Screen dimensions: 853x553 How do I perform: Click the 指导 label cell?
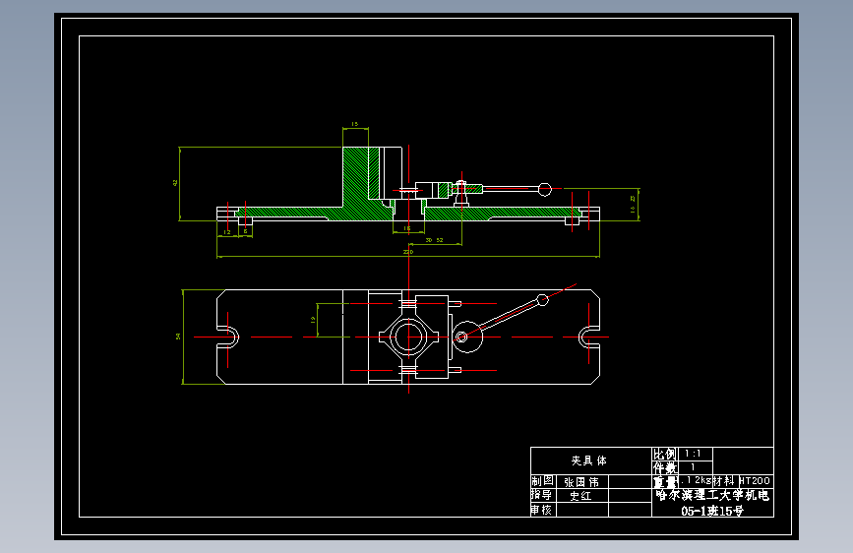pos(542,495)
